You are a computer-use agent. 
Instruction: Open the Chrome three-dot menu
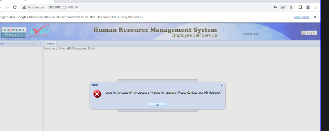point(316,7)
